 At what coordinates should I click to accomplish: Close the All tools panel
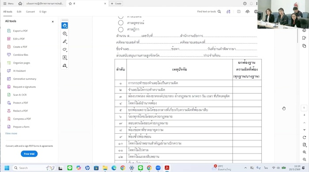pos(53,22)
